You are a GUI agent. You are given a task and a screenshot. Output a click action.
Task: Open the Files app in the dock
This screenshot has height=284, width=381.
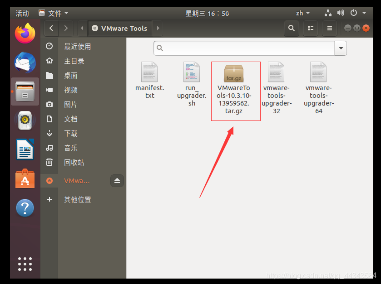click(25, 91)
